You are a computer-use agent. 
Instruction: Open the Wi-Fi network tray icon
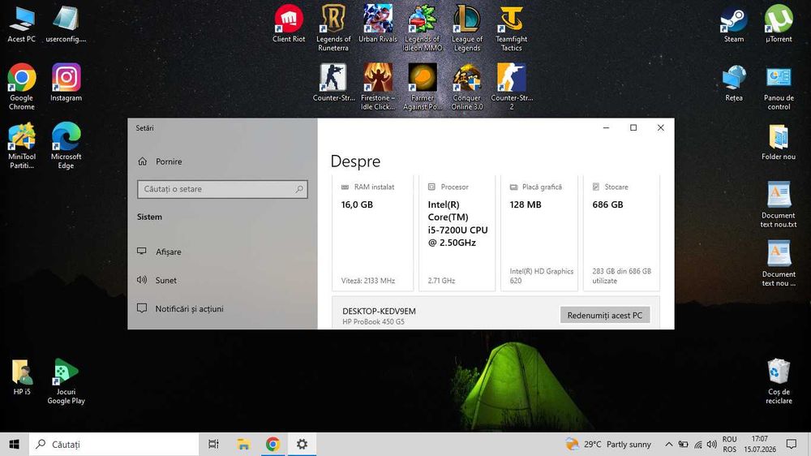pyautogui.click(x=698, y=444)
